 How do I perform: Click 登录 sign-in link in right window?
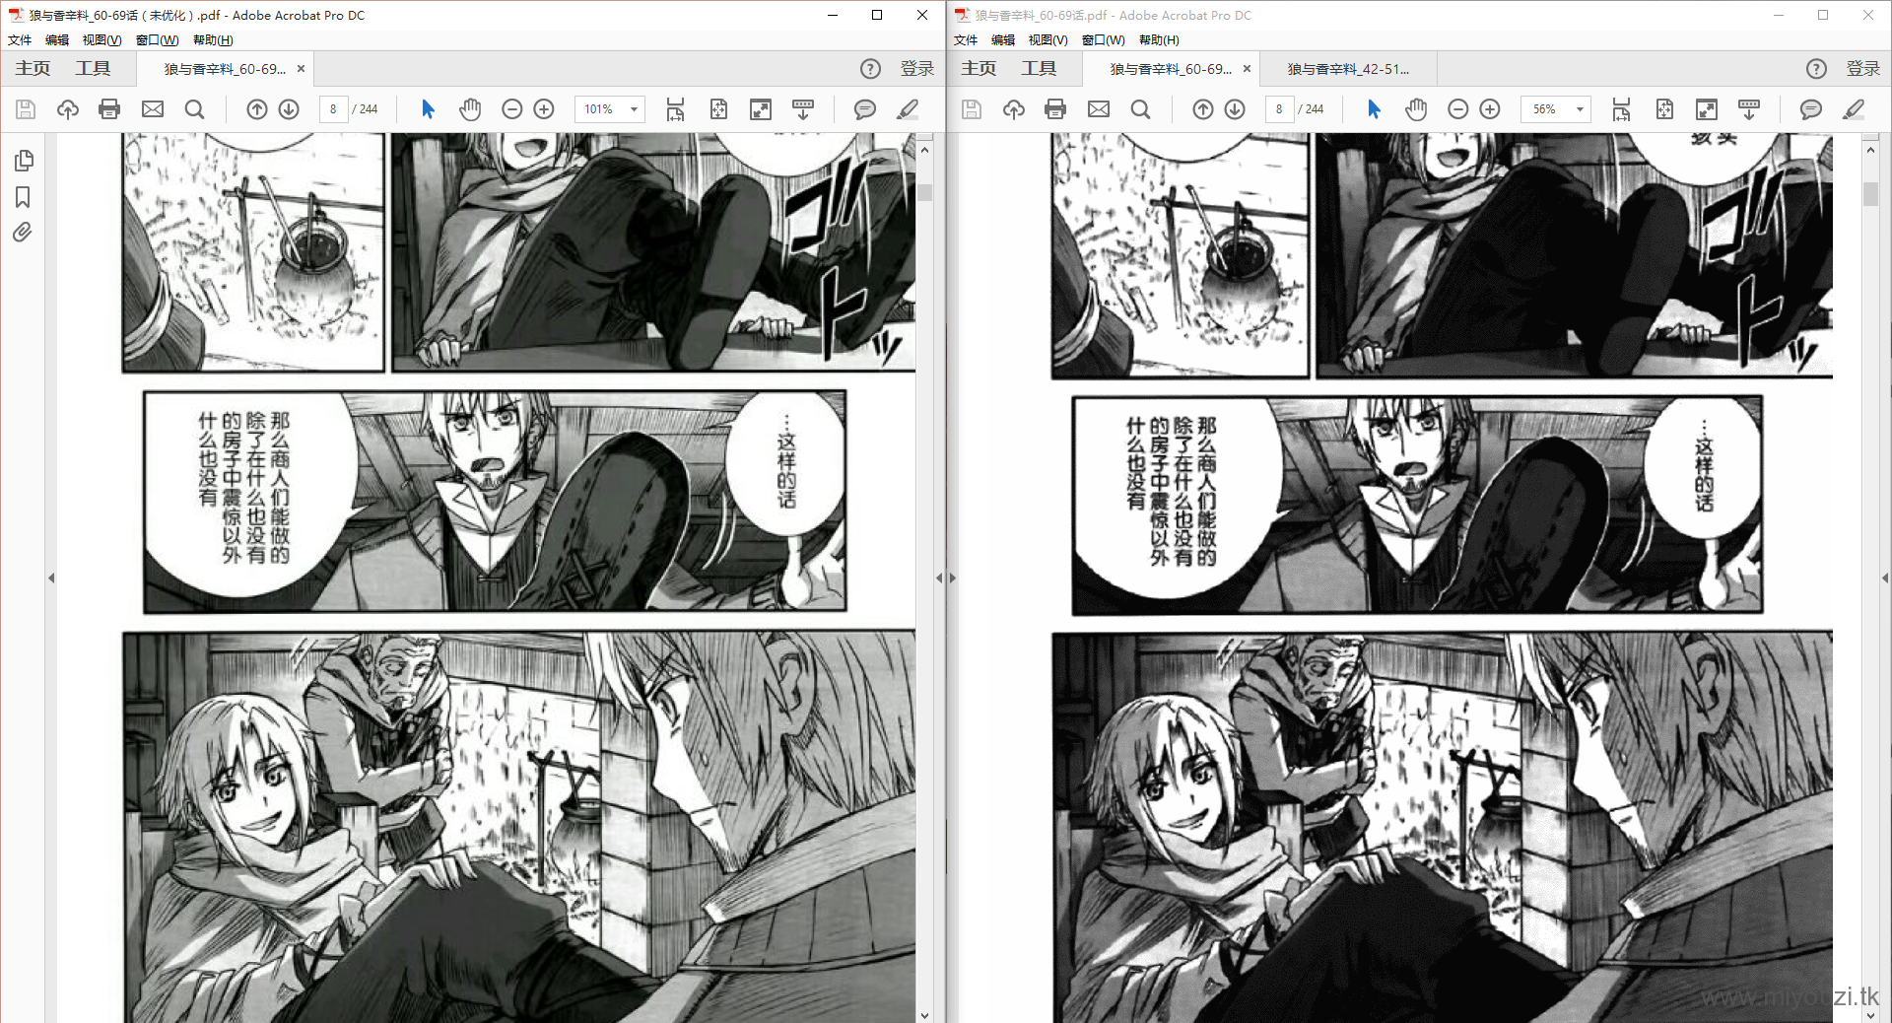coord(1862,69)
